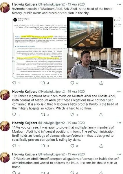Reply to tweet 10 about Mustafa Abdi
123x174 pixels.
(14, 114)
